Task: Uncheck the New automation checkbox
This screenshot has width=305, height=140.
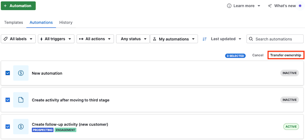Action: pyautogui.click(x=7, y=73)
